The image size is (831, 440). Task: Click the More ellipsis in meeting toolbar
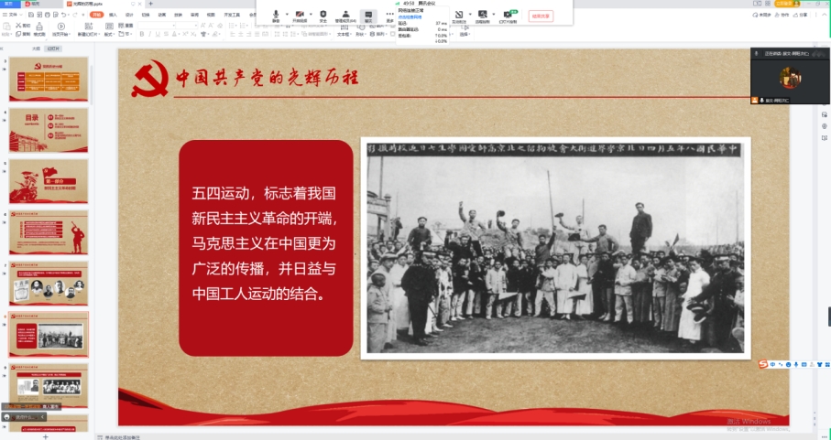pos(390,16)
